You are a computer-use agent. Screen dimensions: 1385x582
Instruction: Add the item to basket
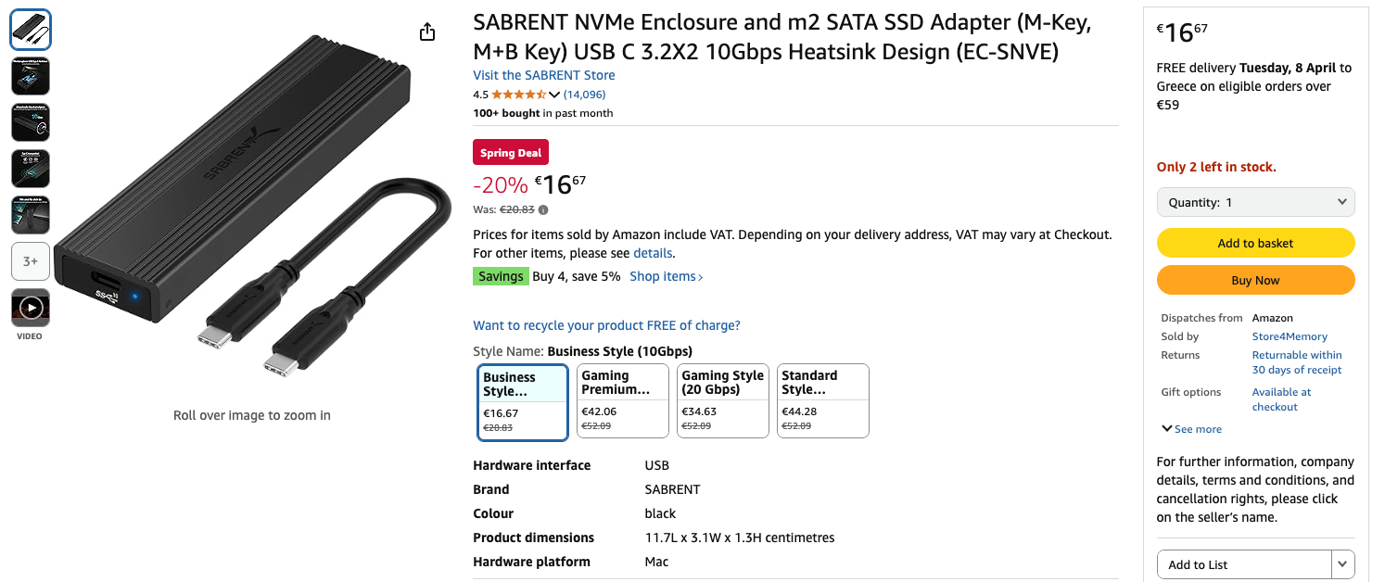coord(1255,243)
